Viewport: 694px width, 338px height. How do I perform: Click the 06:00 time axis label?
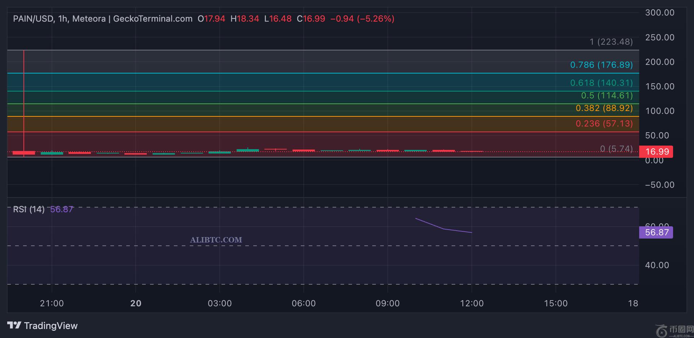pos(303,303)
